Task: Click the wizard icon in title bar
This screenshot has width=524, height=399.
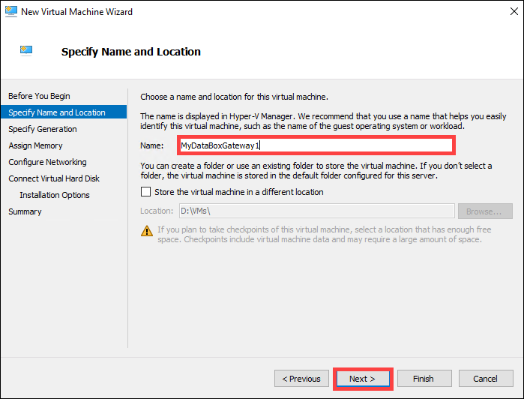Action: [x=11, y=12]
